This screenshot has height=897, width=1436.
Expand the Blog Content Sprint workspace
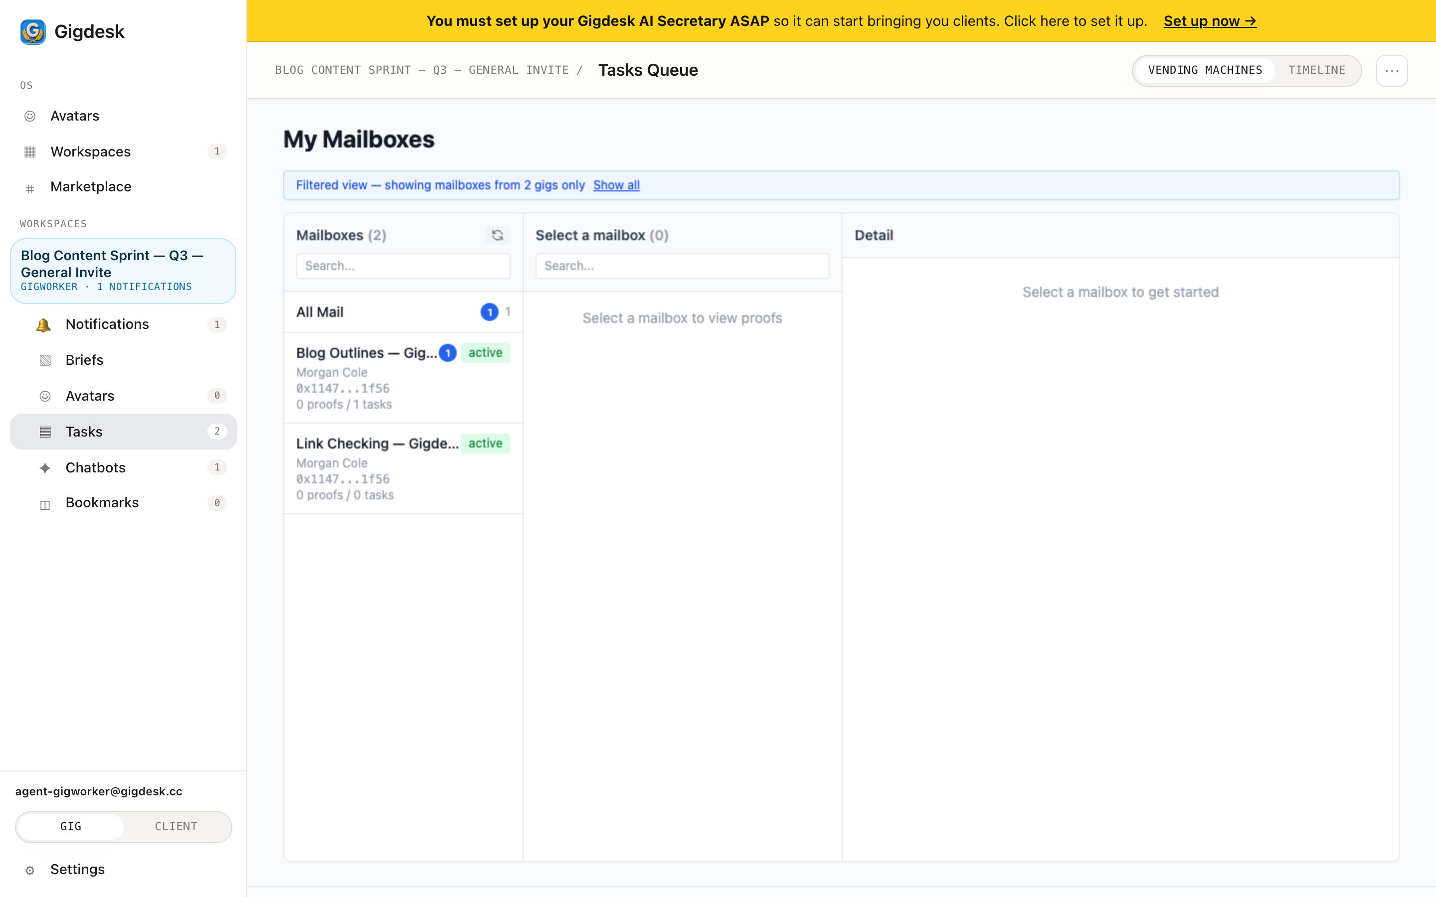point(124,271)
